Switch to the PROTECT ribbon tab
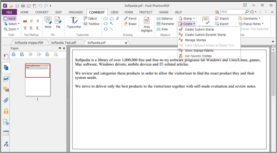This screenshot has height=153, width=277. tap(146, 12)
